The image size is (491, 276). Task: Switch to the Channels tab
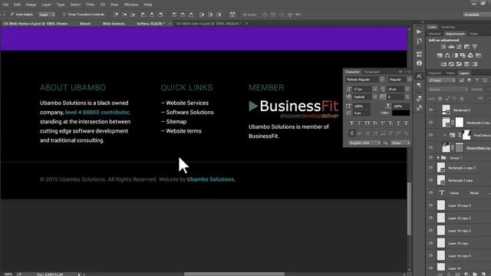tap(435, 73)
